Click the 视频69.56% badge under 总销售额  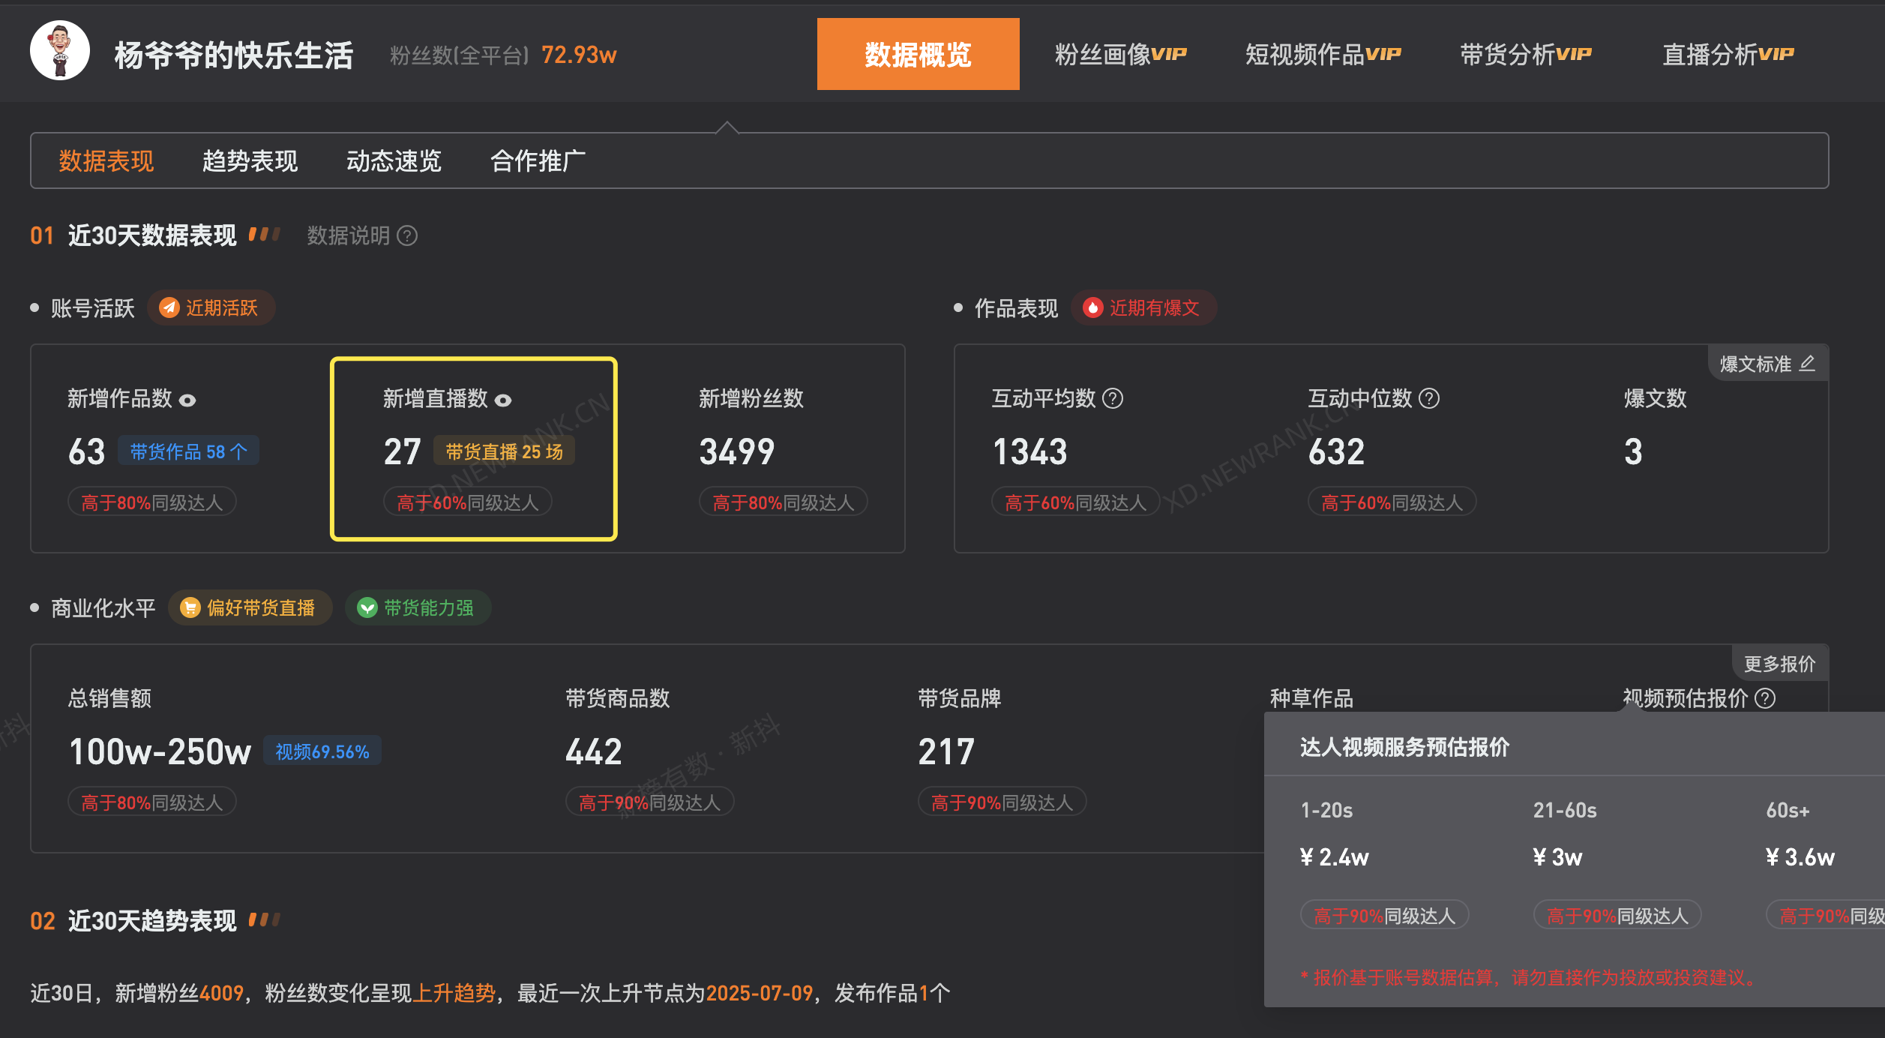pyautogui.click(x=322, y=751)
